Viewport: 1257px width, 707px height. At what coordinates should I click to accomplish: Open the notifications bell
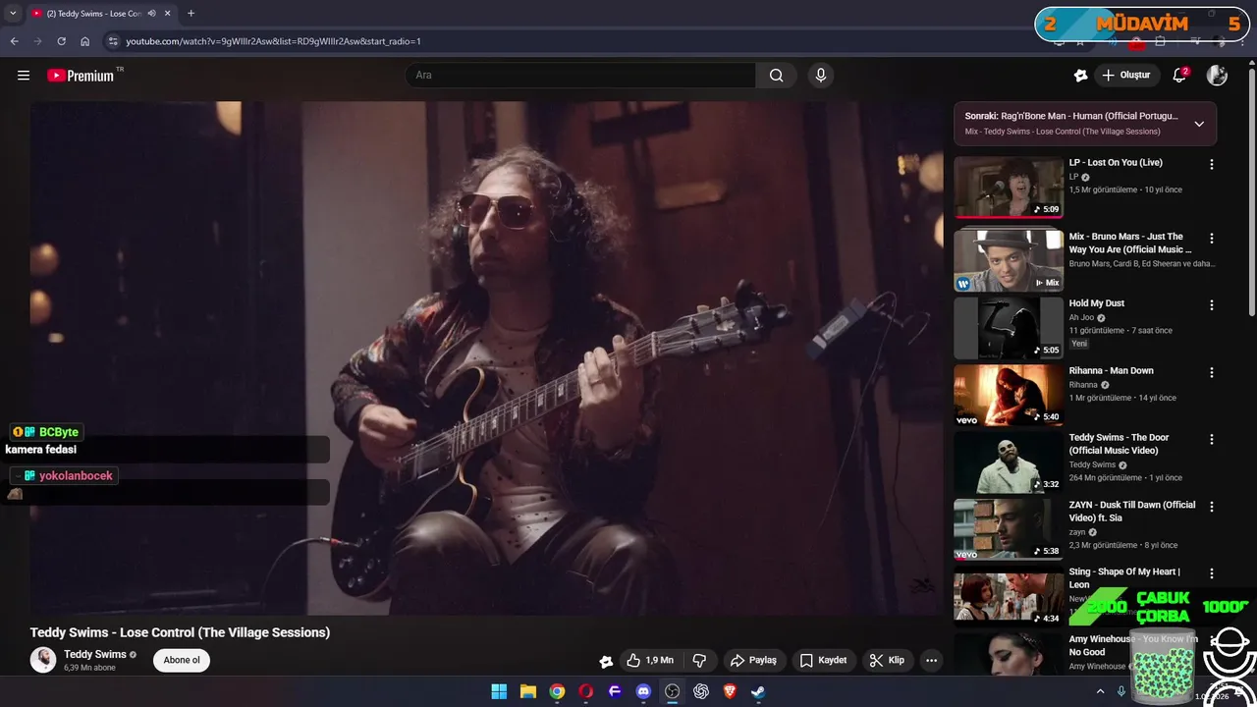[x=1179, y=76]
